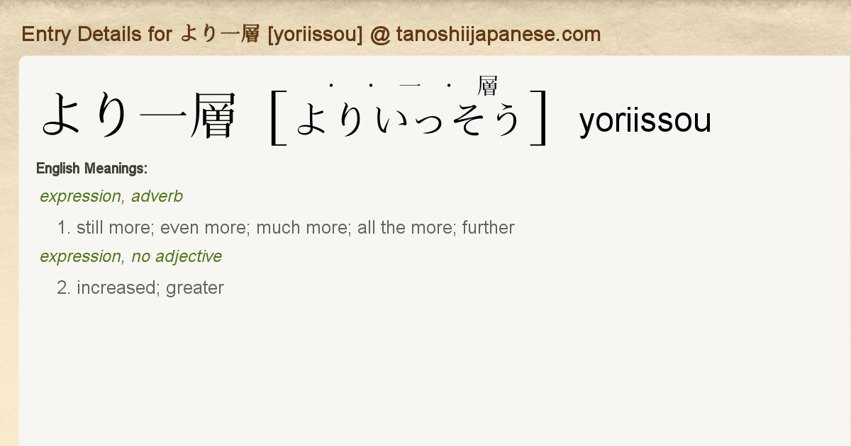Image resolution: width=851 pixels, height=446 pixels.
Task: Click the 'much more' phrase in definition one
Action: (301, 227)
